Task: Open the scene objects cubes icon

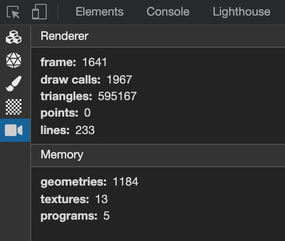Action: pos(14,37)
